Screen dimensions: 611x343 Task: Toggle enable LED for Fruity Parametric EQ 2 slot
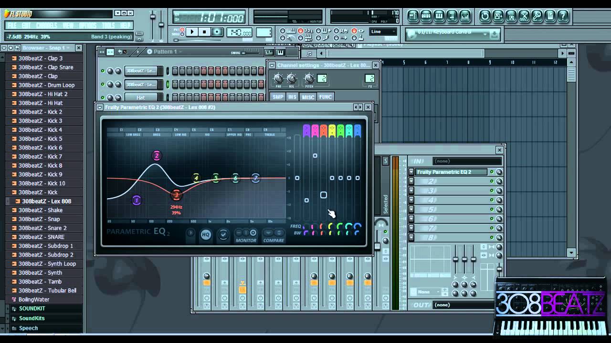492,172
